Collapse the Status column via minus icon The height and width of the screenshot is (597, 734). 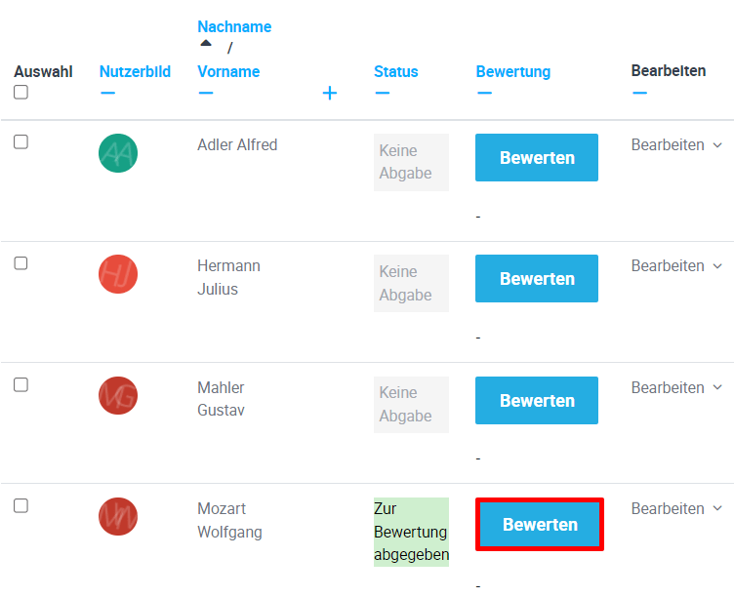point(382,93)
